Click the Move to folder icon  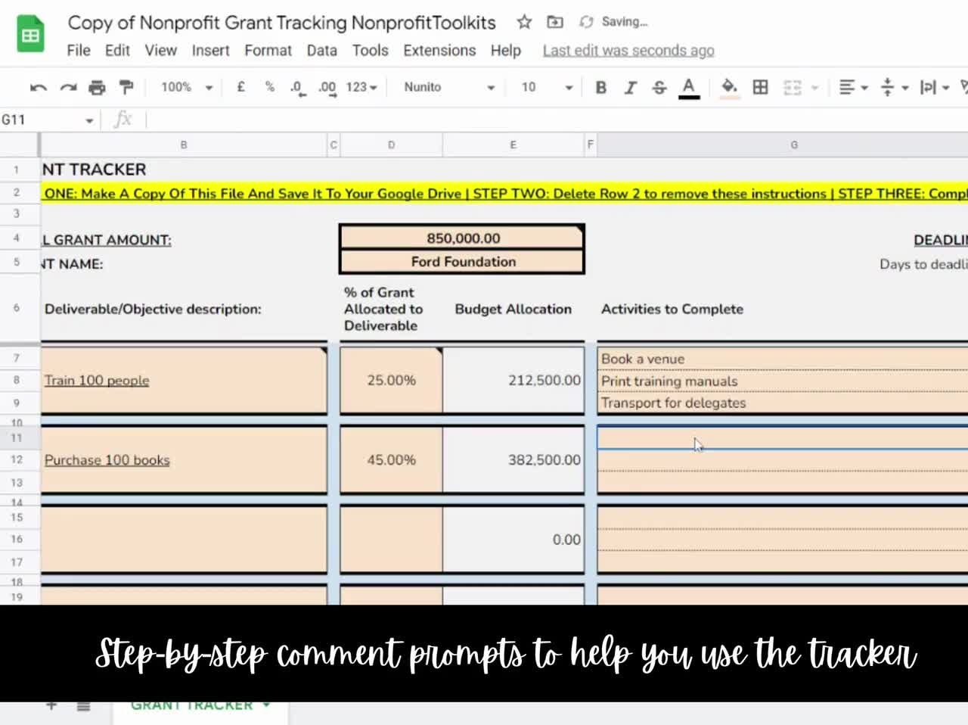point(554,22)
